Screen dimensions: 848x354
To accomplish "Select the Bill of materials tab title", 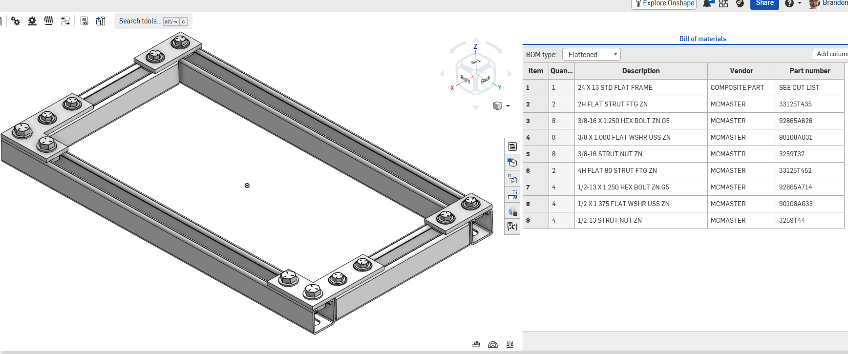I will (702, 39).
